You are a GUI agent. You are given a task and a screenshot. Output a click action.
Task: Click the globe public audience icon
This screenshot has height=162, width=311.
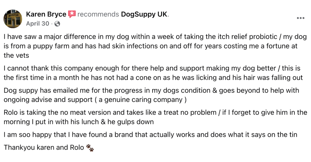(x=57, y=24)
